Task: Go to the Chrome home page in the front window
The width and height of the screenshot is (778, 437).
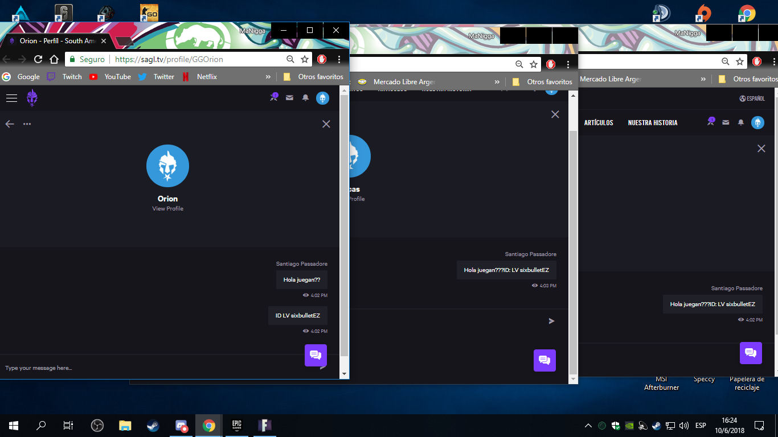Action: 54,59
